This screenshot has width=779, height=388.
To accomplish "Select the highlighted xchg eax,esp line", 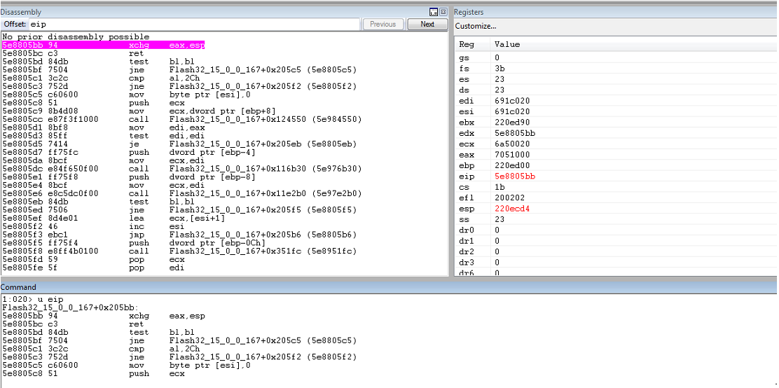I will tap(104, 46).
